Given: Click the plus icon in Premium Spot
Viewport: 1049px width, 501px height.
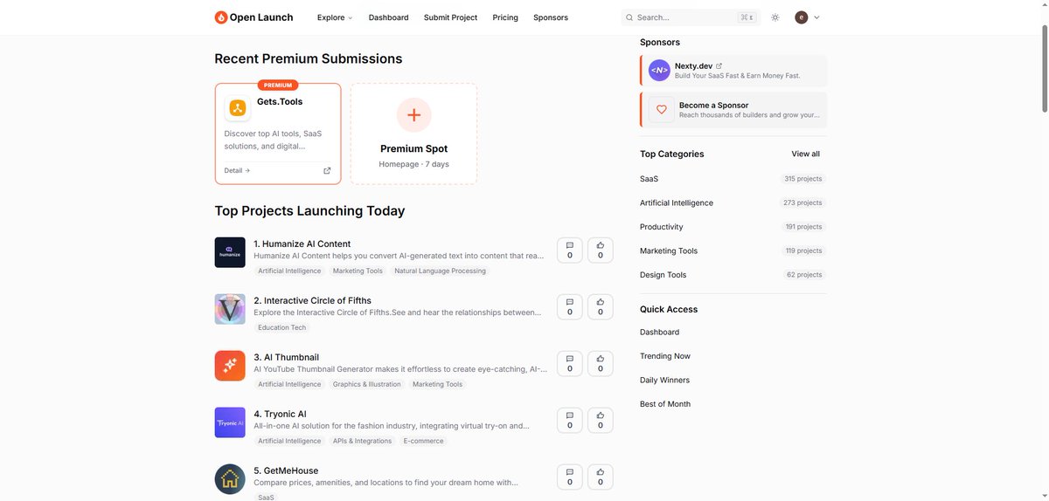Looking at the screenshot, I should [x=413, y=115].
